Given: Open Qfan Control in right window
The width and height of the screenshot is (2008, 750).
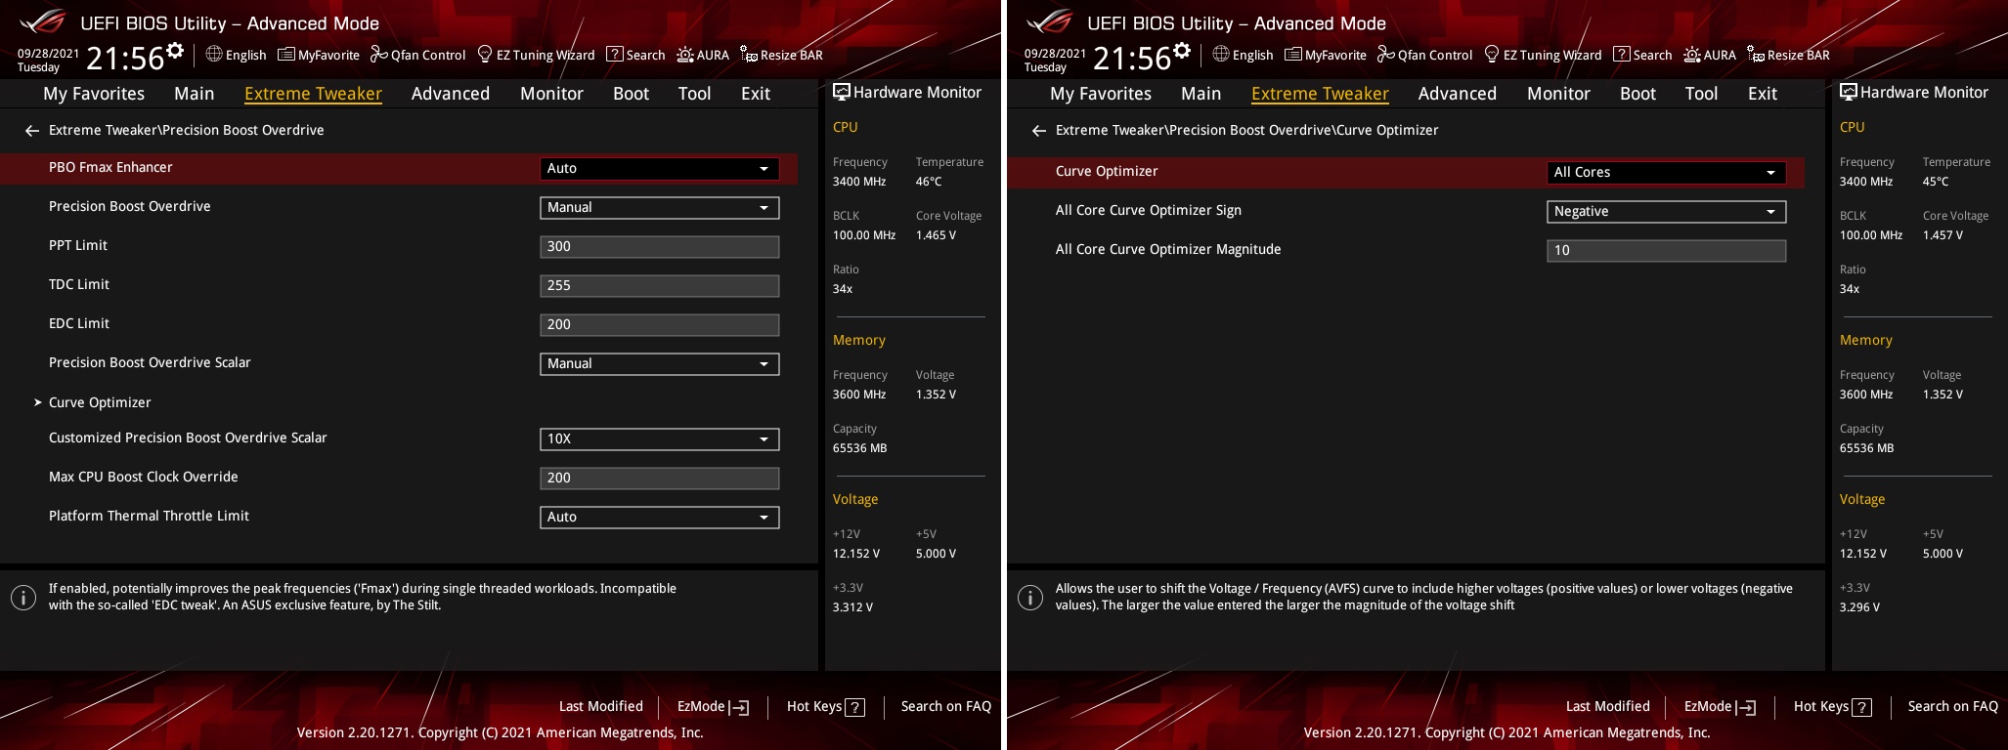Looking at the screenshot, I should pos(1424,55).
